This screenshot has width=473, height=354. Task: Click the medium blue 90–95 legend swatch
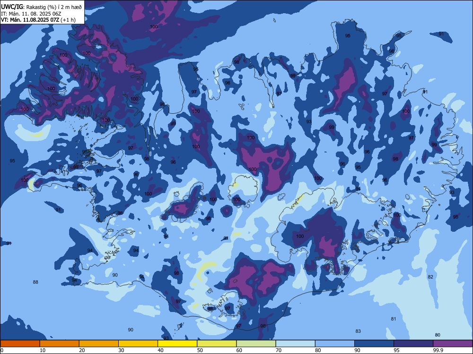pyautogui.click(x=374, y=344)
